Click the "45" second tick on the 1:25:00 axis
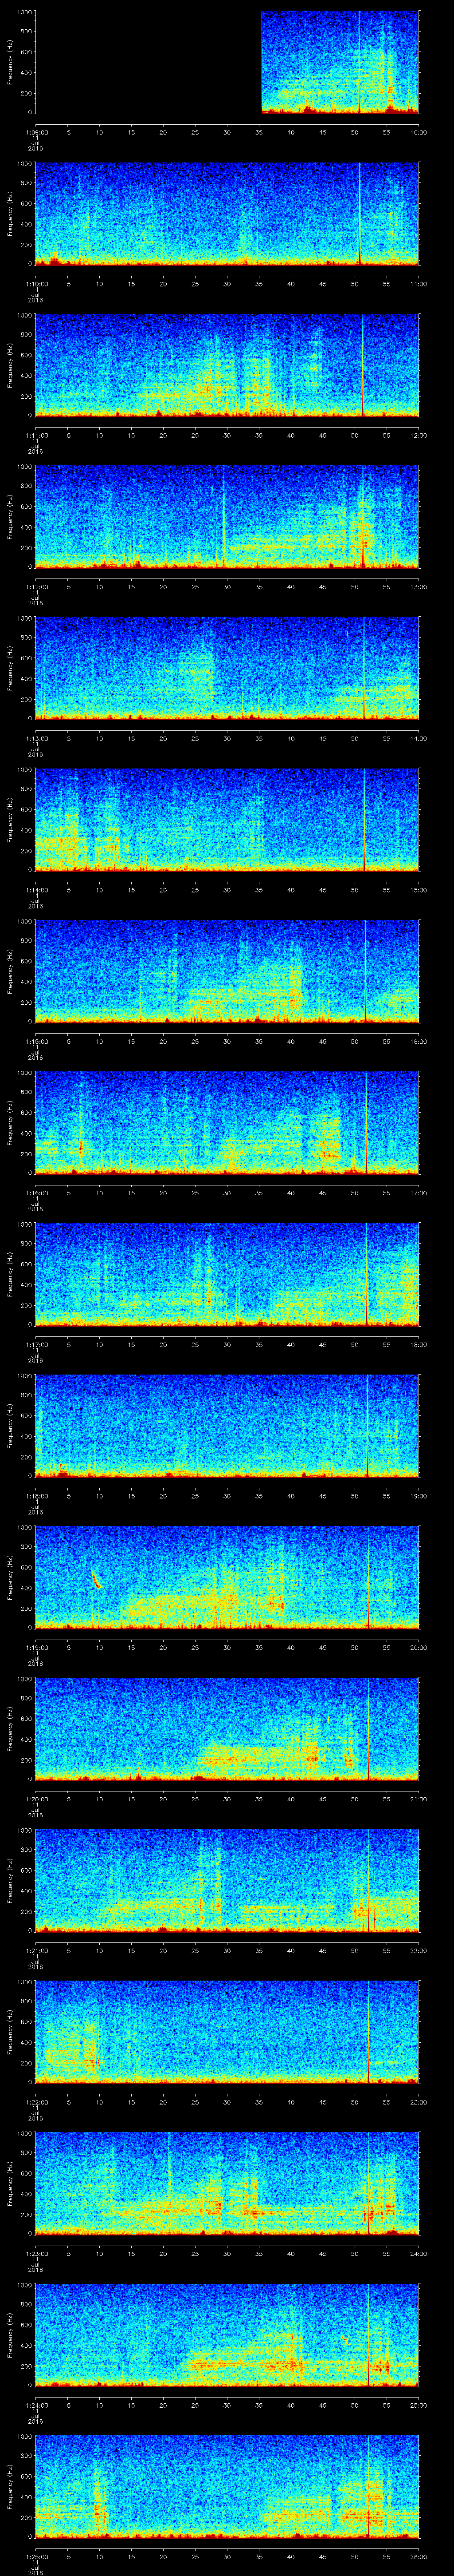 (x=322, y=2556)
